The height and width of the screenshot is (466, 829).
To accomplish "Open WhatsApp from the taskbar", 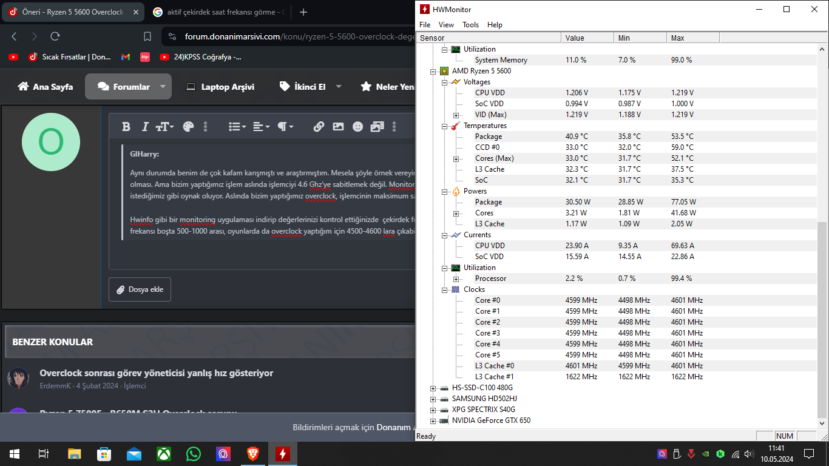I will [x=194, y=453].
